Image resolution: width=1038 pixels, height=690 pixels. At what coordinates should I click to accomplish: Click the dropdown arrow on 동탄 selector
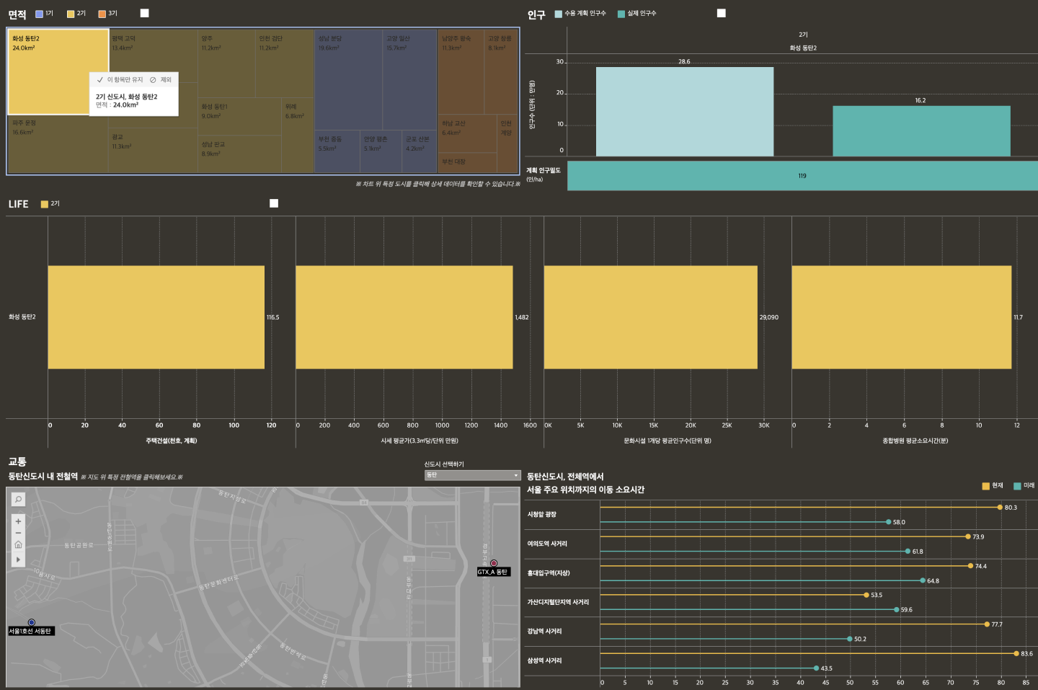click(x=515, y=475)
